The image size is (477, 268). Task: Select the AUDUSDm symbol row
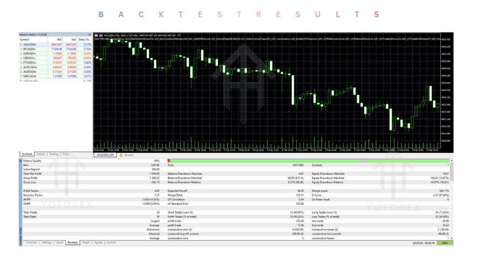click(55, 72)
